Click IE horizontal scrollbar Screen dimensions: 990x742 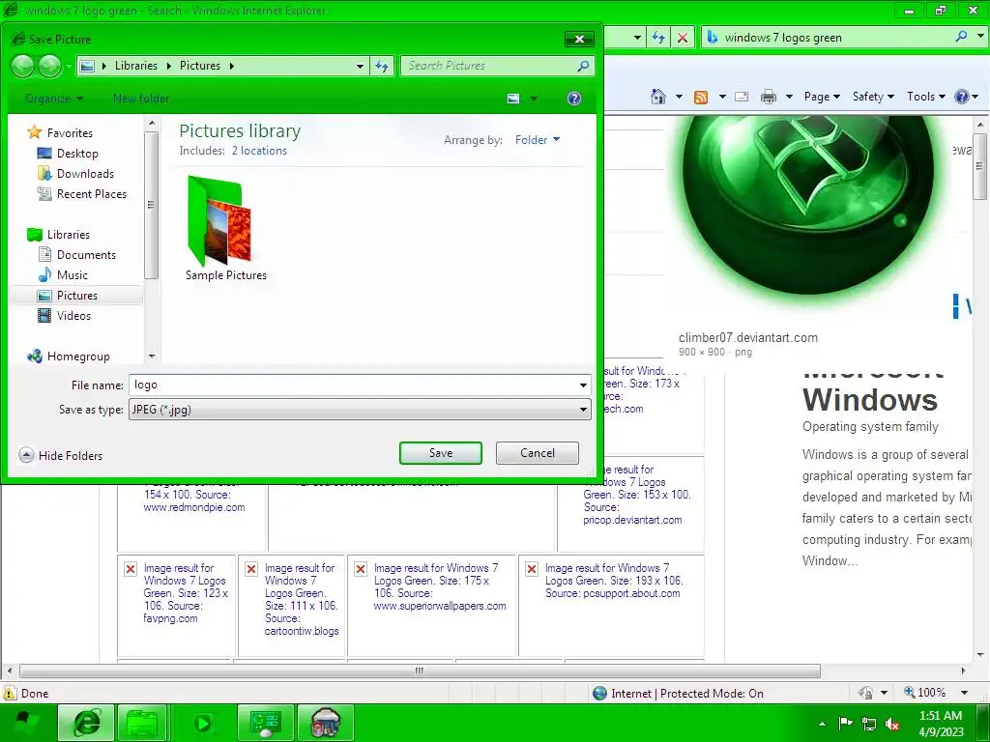pos(420,671)
